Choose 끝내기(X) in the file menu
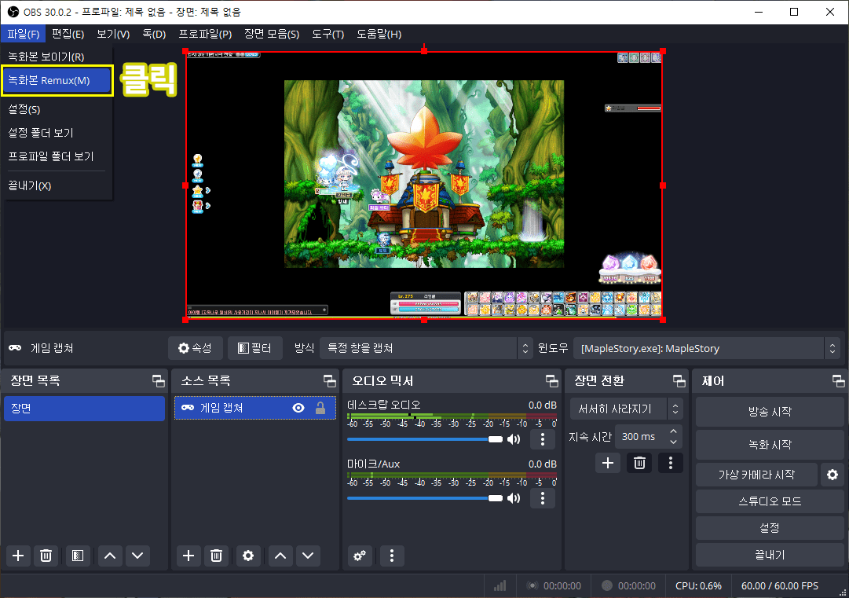This screenshot has width=849, height=598. (x=57, y=185)
